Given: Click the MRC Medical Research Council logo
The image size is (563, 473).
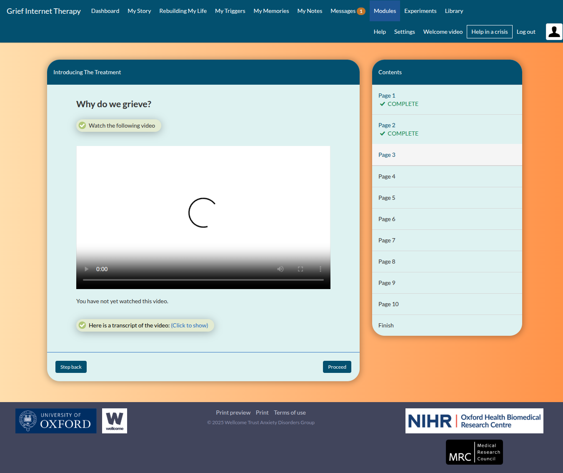Looking at the screenshot, I should pyautogui.click(x=474, y=452).
